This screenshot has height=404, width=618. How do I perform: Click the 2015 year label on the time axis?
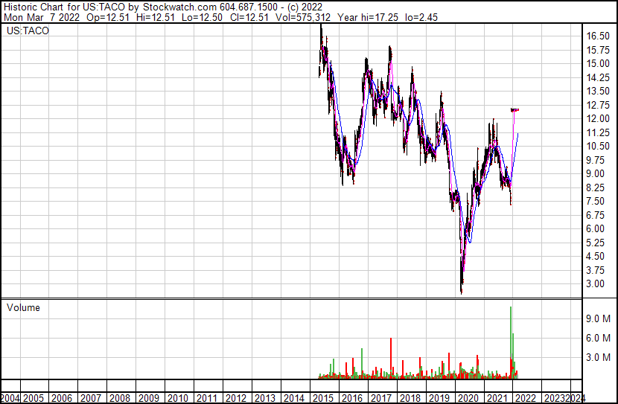[x=323, y=398]
